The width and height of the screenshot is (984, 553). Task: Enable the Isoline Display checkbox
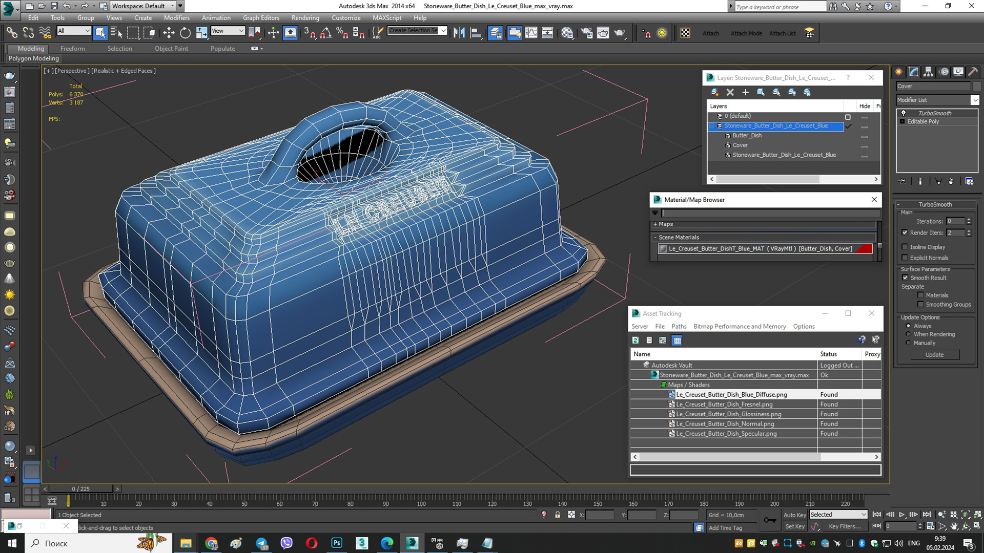pos(905,247)
